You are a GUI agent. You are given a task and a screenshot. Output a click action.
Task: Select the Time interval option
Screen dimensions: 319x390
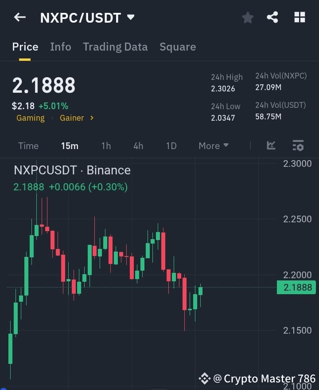(28, 146)
